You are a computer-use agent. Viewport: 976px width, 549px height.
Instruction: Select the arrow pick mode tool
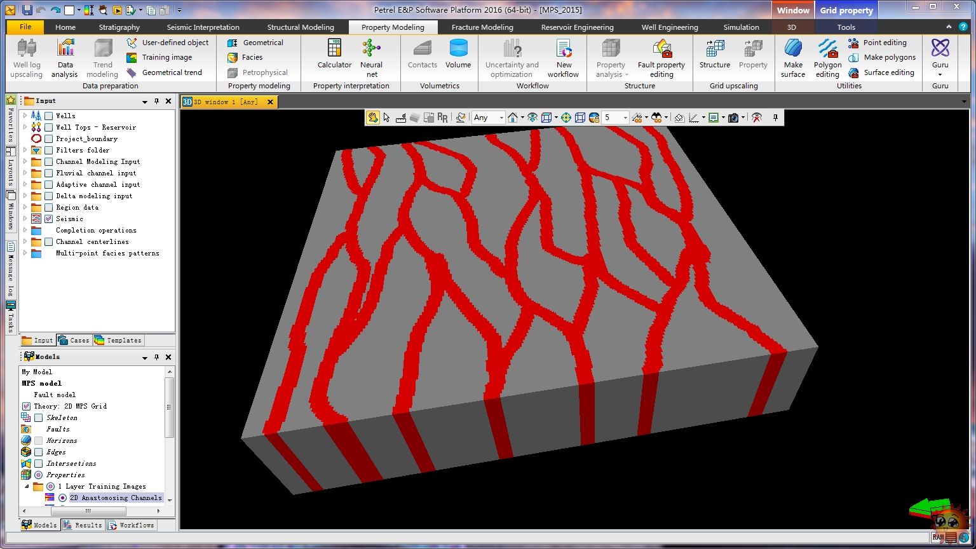click(x=386, y=118)
